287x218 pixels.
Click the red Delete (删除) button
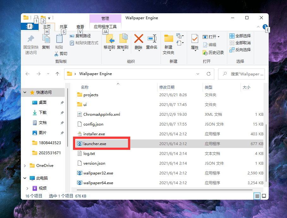pyautogui.click(x=138, y=42)
